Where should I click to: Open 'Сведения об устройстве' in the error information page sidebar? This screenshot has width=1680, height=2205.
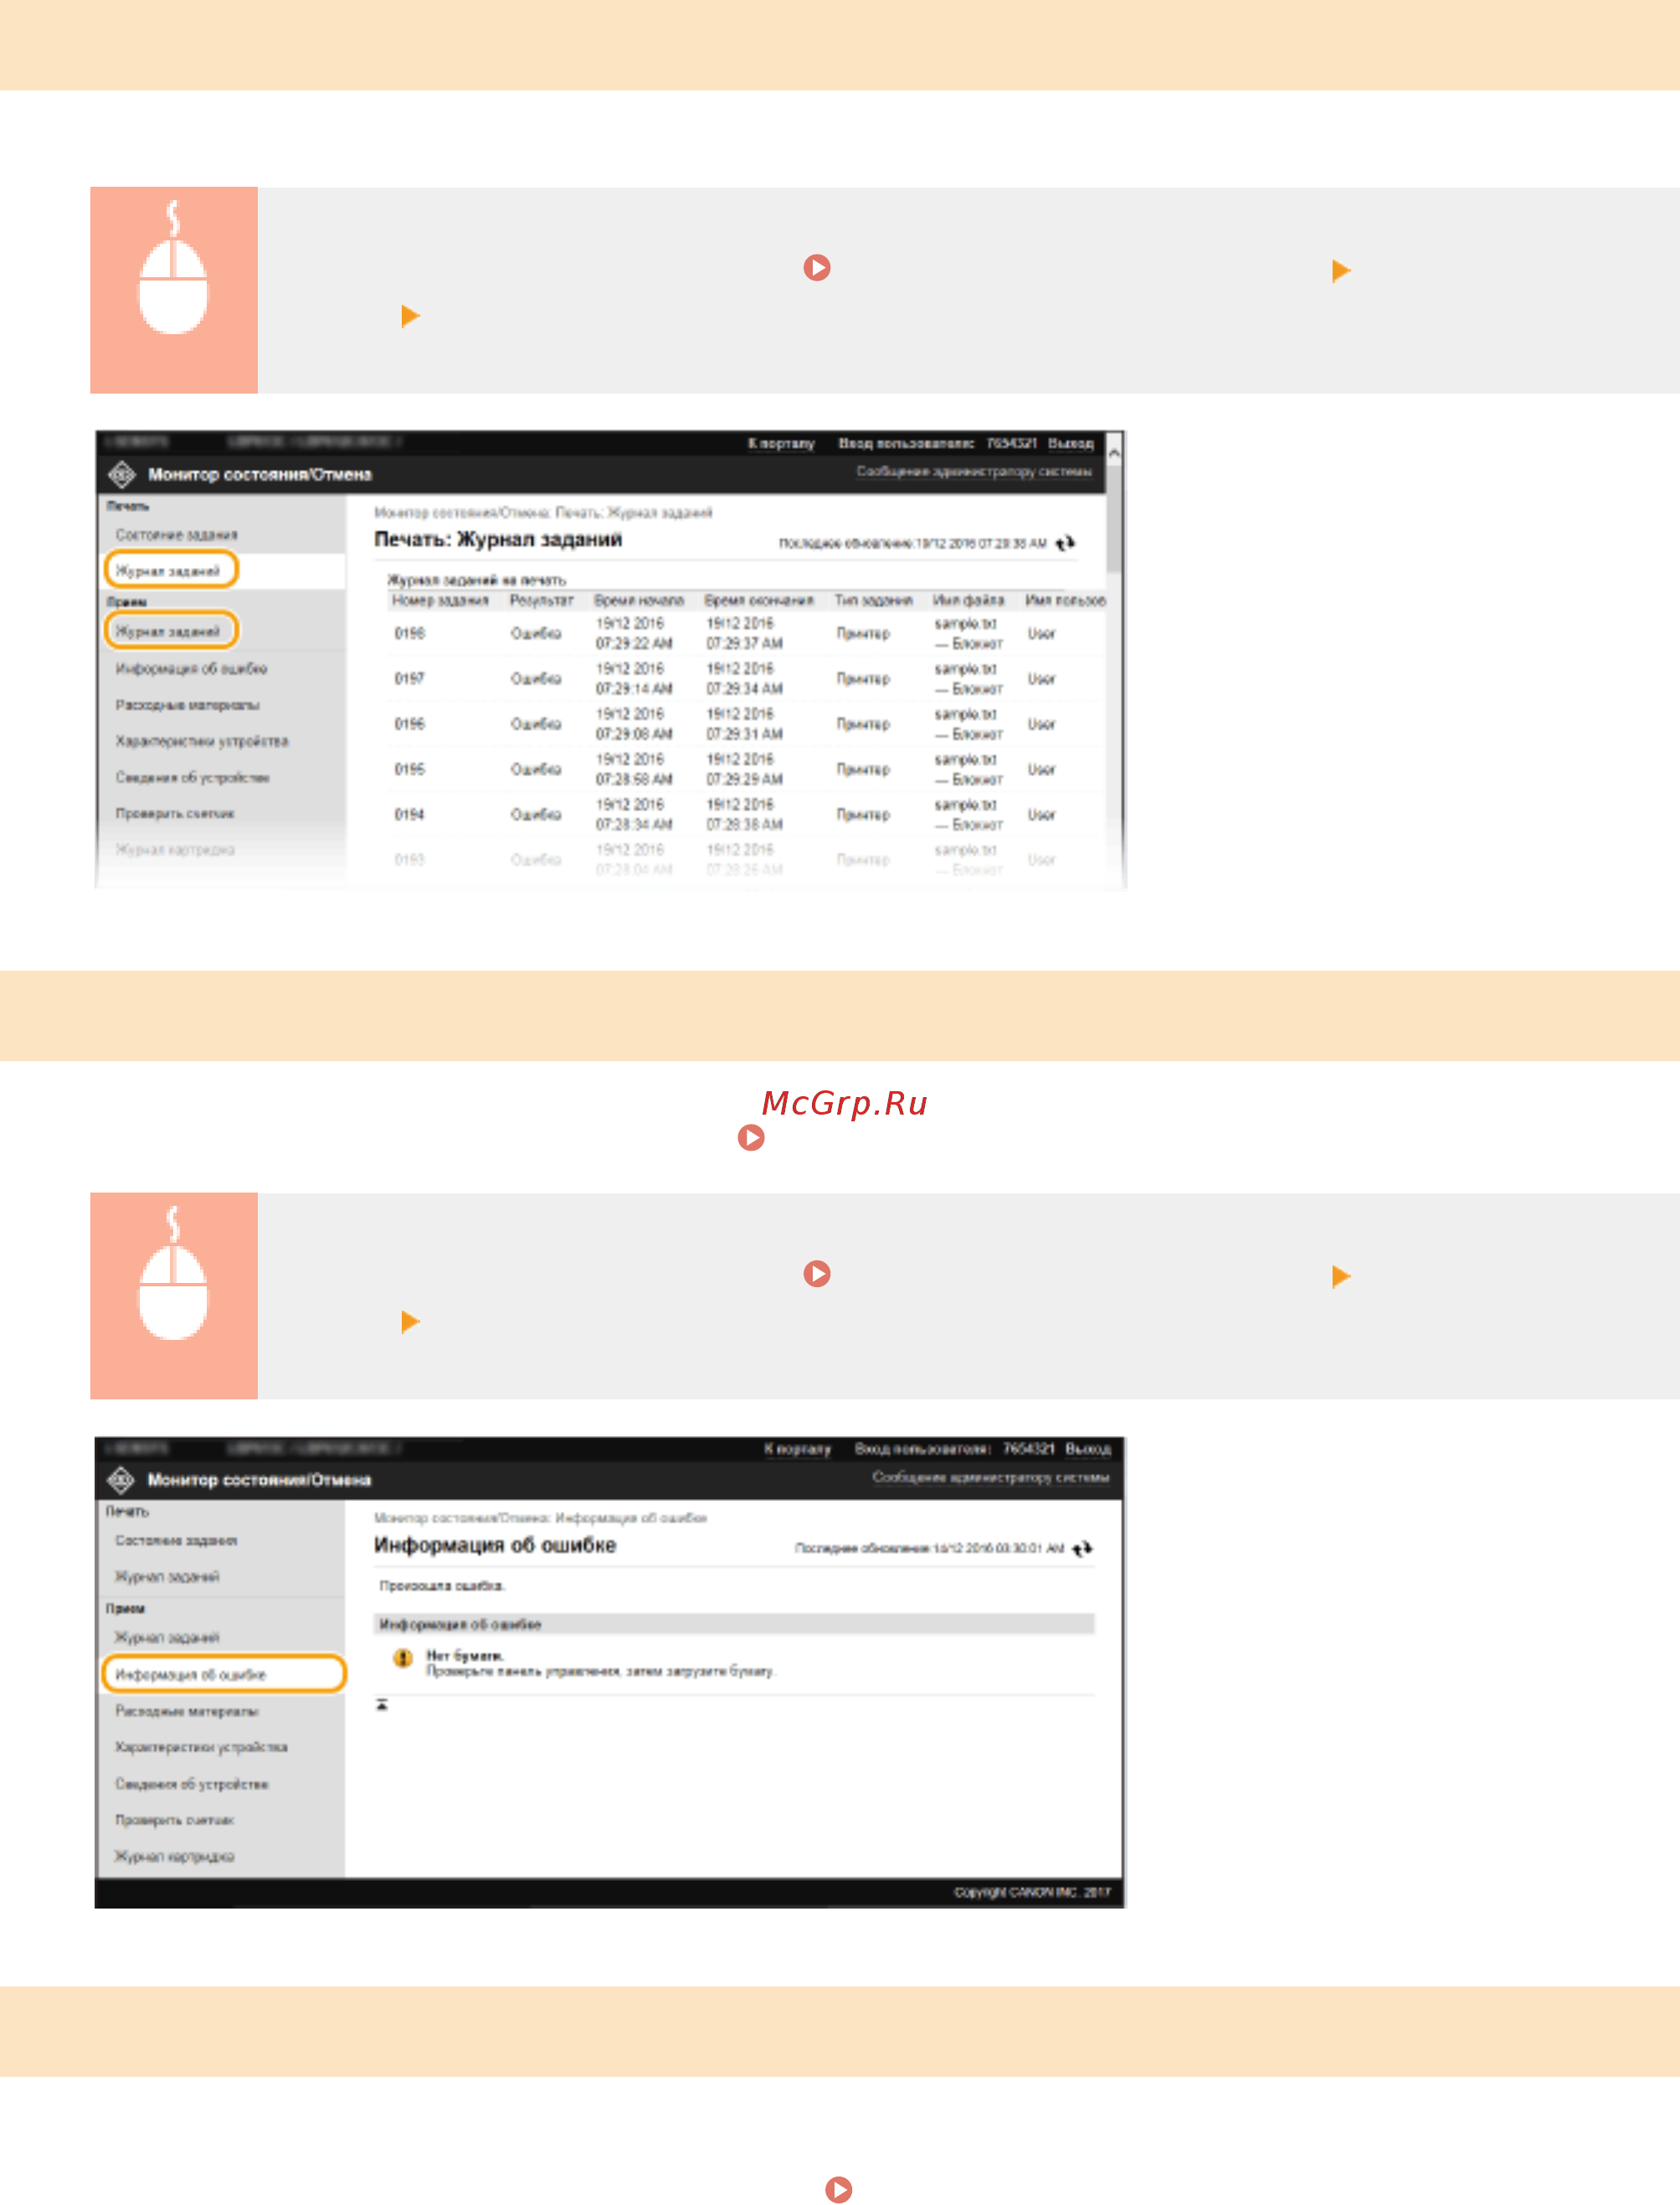(x=191, y=1784)
